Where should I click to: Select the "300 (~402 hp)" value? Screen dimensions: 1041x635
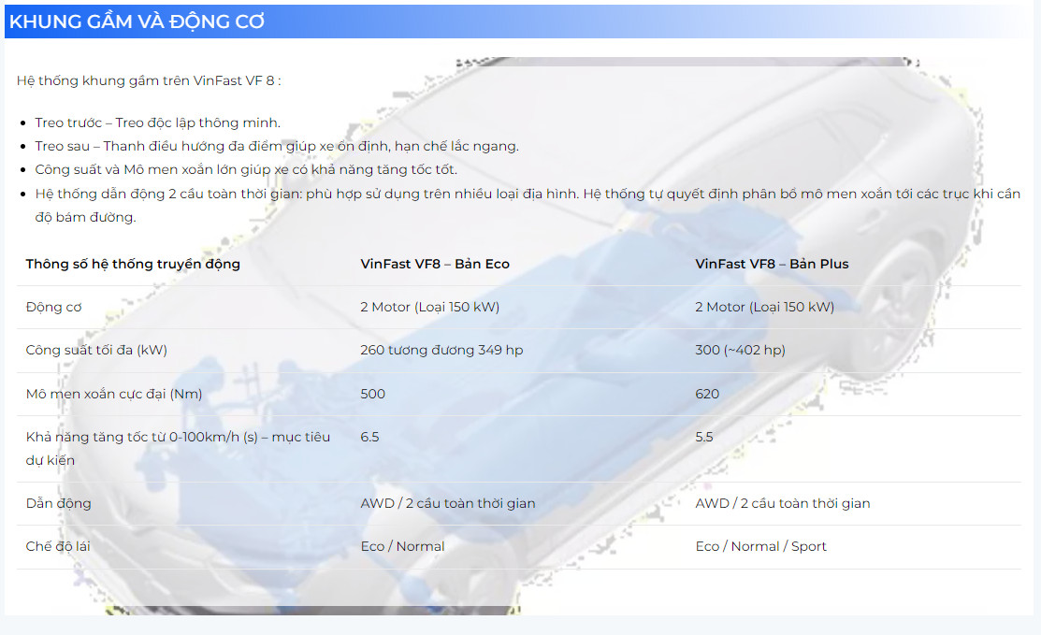[x=740, y=350]
